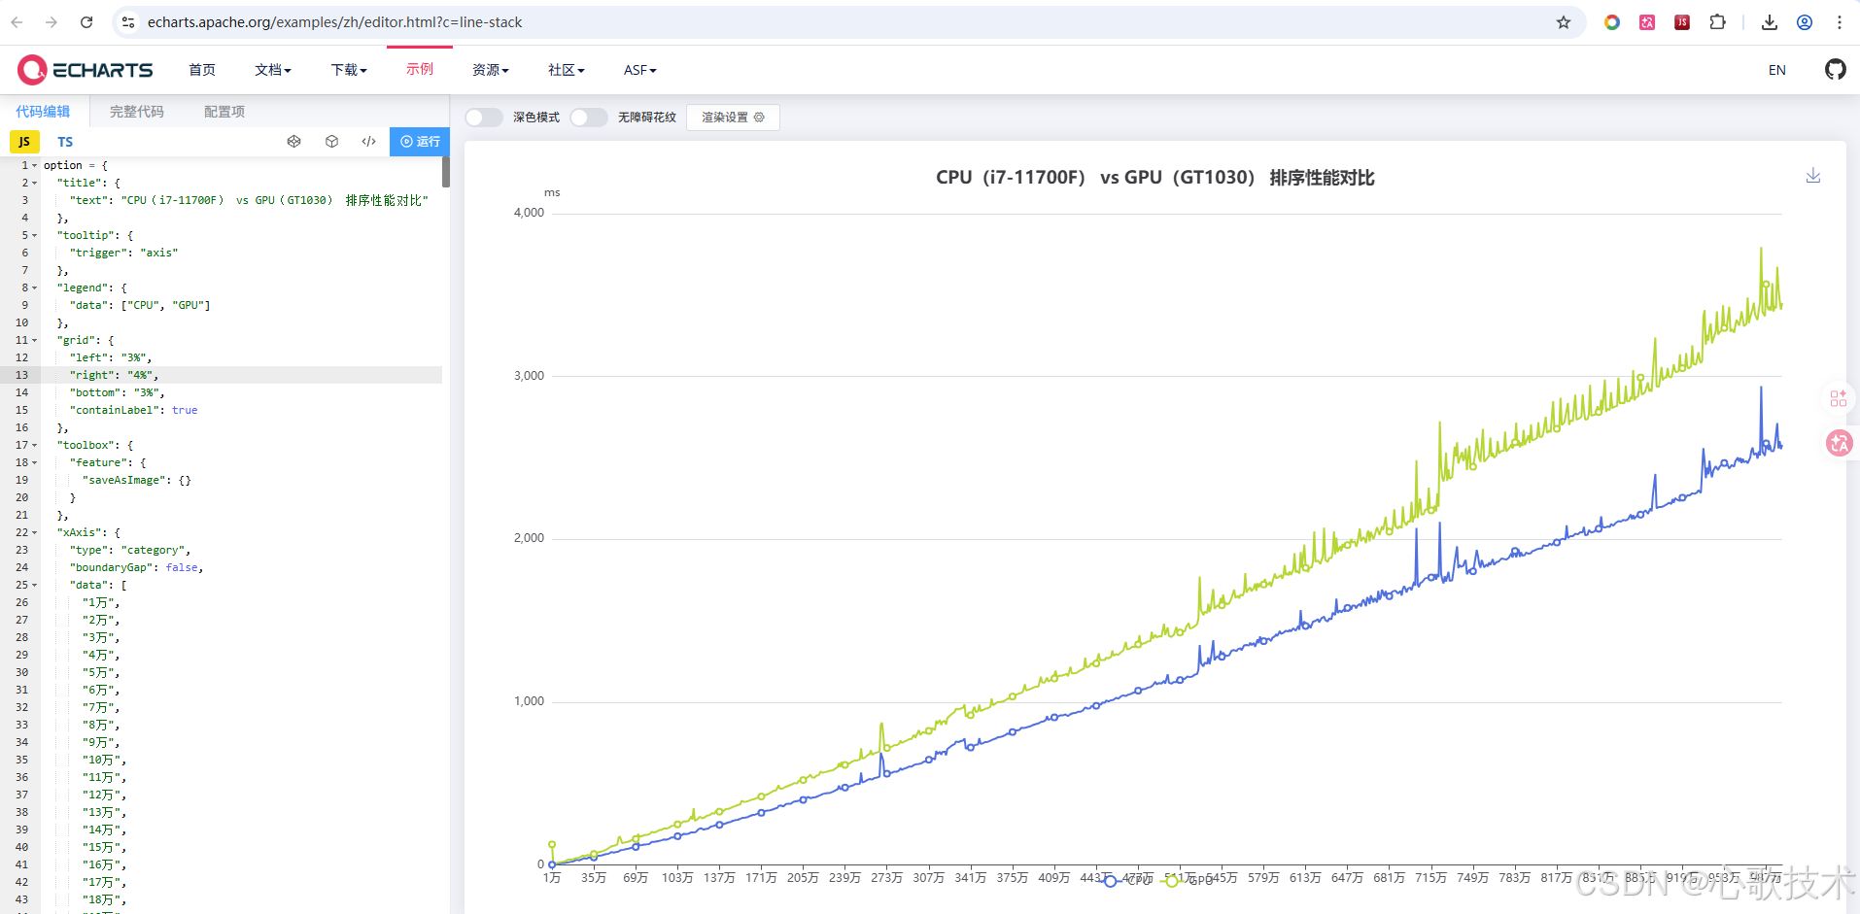This screenshot has height=914, width=1860.
Task: Click code line "right": "4%"
Action: click(x=114, y=375)
